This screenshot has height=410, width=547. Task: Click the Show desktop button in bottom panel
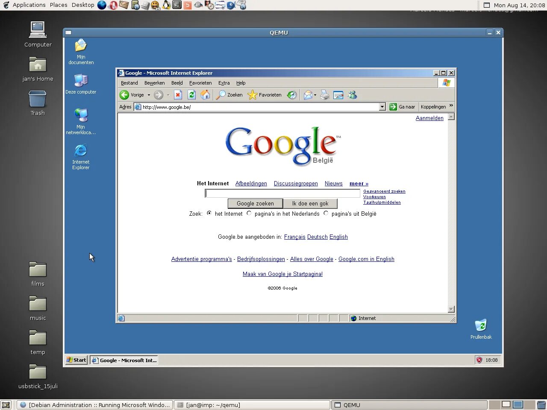click(6, 405)
